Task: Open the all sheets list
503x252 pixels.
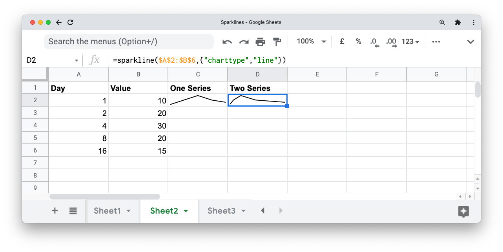Action: [x=73, y=210]
